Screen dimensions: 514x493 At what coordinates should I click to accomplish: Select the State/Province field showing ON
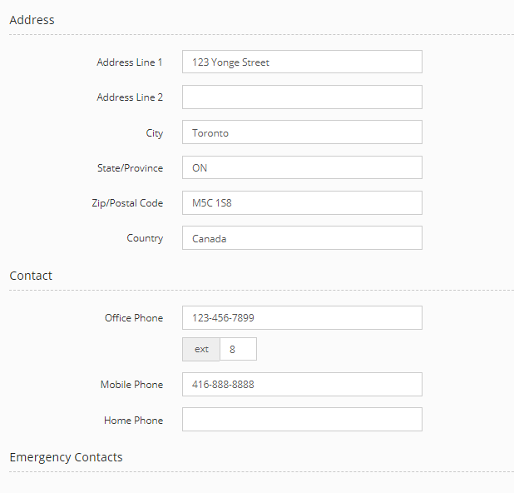(x=302, y=167)
